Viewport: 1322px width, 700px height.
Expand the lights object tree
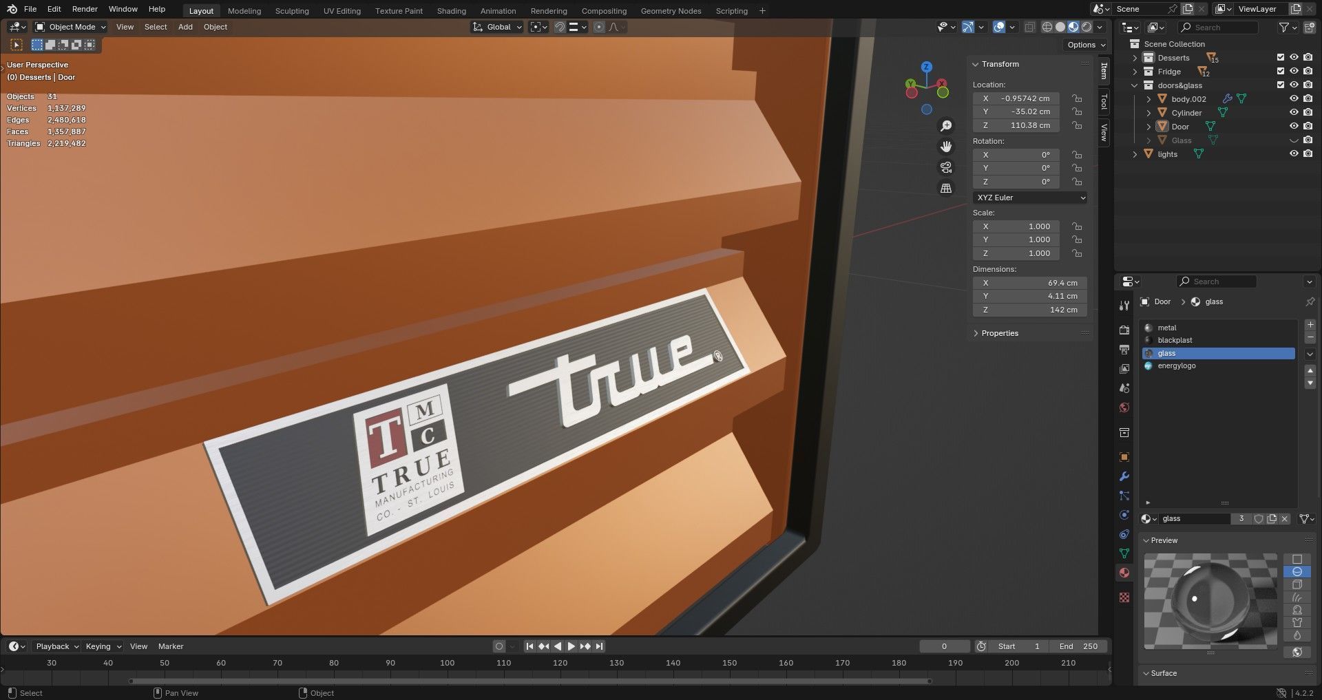coord(1135,154)
